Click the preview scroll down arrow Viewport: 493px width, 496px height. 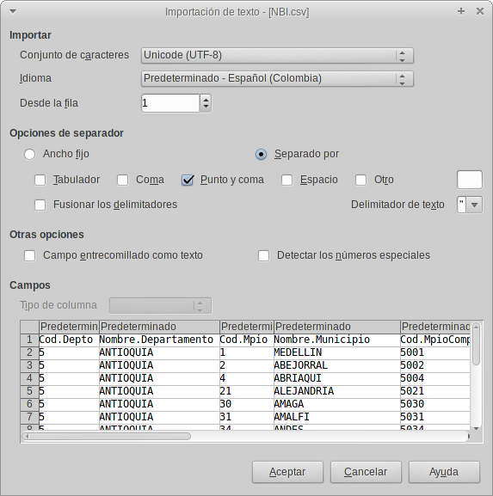476,428
